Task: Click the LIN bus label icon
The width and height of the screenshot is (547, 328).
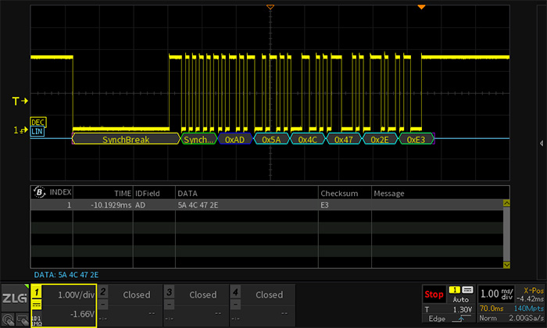Action: click(38, 132)
